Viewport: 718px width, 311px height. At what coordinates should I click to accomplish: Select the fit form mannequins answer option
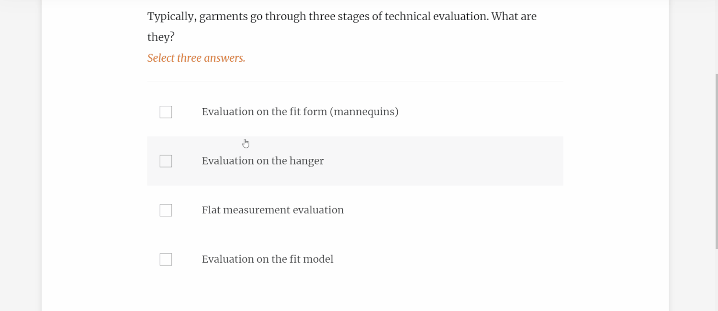pyautogui.click(x=300, y=111)
